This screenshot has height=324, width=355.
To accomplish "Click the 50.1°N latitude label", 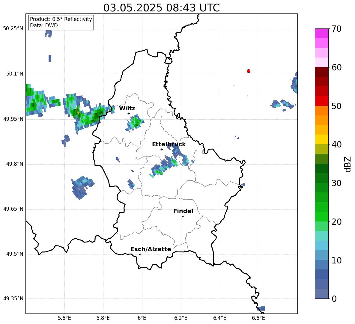I will point(15,74).
